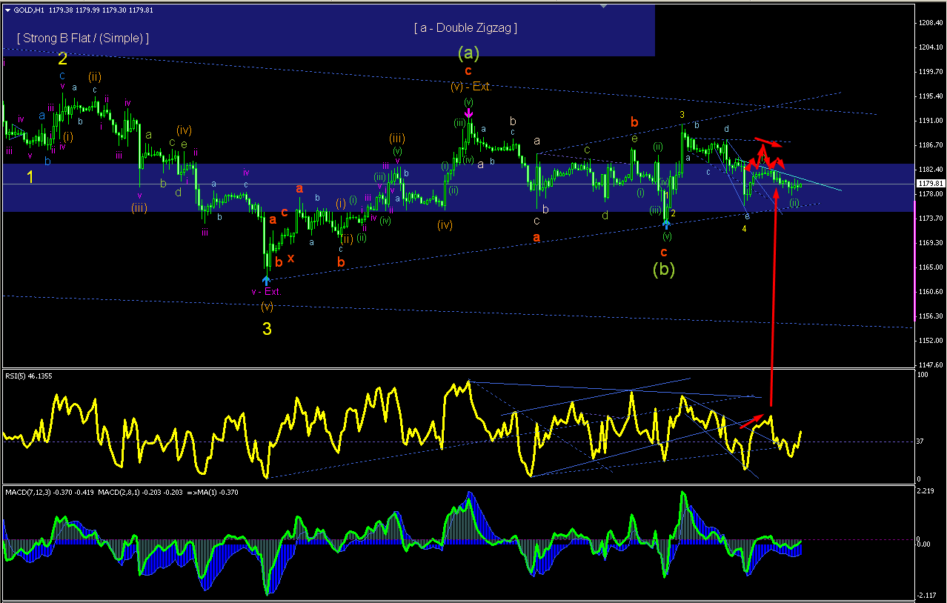Viewport: 947px width, 603px height.
Task: Select the magenta down arrow below (v) - Ext.
Action: point(468,113)
